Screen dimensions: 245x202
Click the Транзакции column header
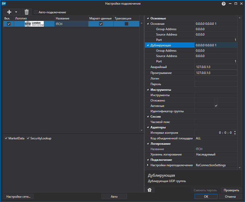point(126,18)
